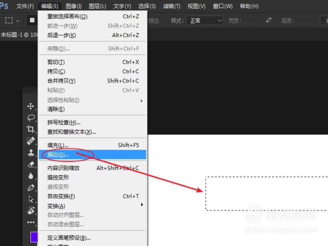The height and width of the screenshot is (246, 328).
Task: Open the 样式 style dropdown
Action: pos(205,20)
